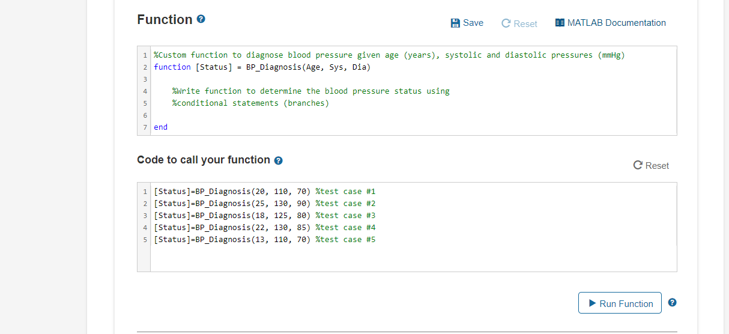Click the 'end' keyword in function editor
The image size is (729, 334).
161,127
